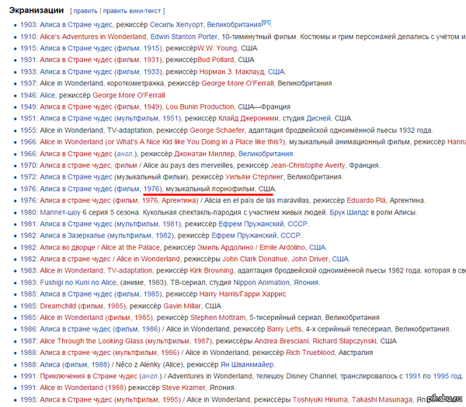Open the Брук Шилдс link
The image size is (466, 407).
click(349, 213)
